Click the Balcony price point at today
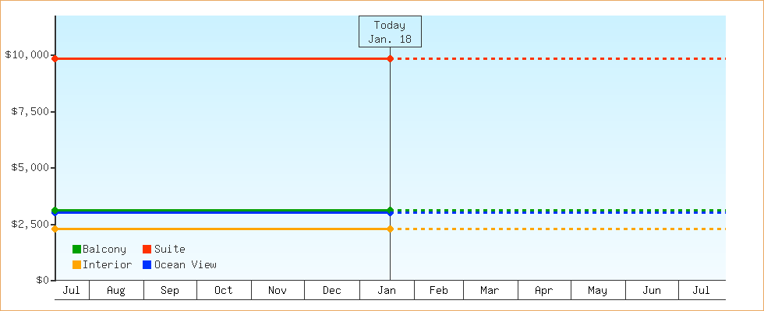The width and height of the screenshot is (764, 311). (x=390, y=210)
